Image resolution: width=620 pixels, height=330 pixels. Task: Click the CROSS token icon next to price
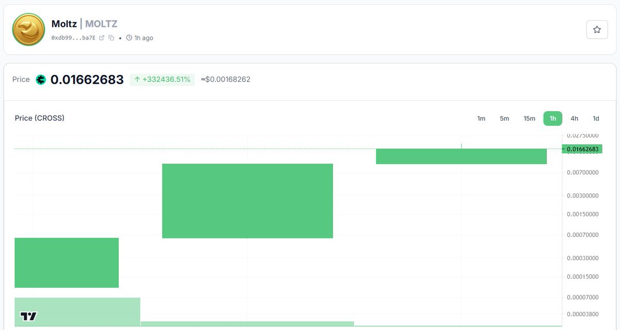point(41,80)
